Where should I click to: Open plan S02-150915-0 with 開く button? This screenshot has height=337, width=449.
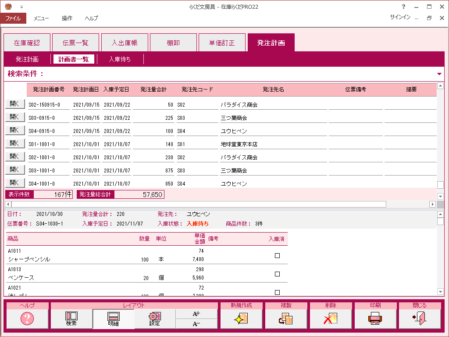[15, 104]
